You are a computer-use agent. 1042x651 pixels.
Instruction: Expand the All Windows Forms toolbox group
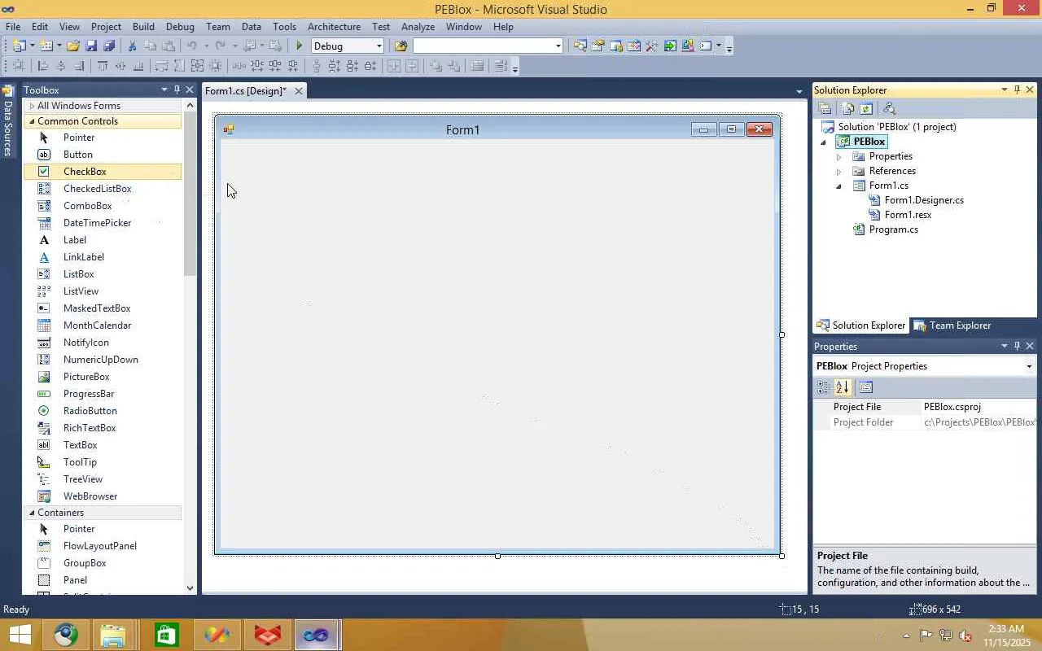[x=32, y=106]
